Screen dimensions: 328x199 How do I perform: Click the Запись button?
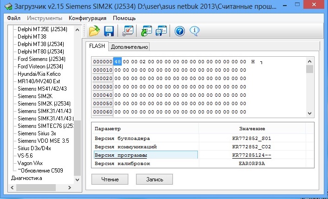(154, 179)
